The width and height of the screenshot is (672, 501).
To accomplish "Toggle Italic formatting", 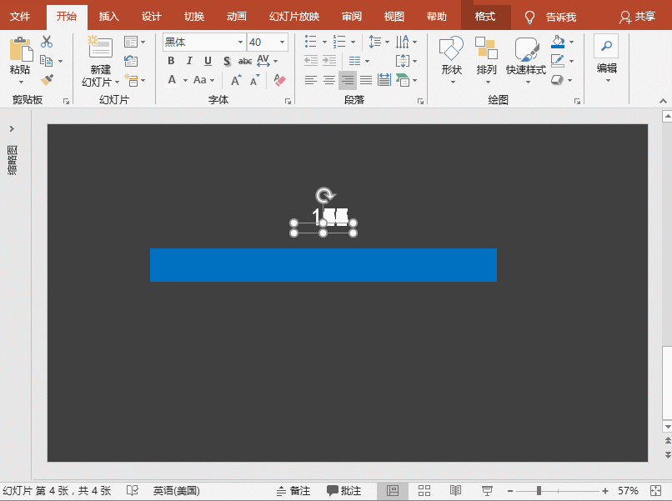I will coord(189,61).
